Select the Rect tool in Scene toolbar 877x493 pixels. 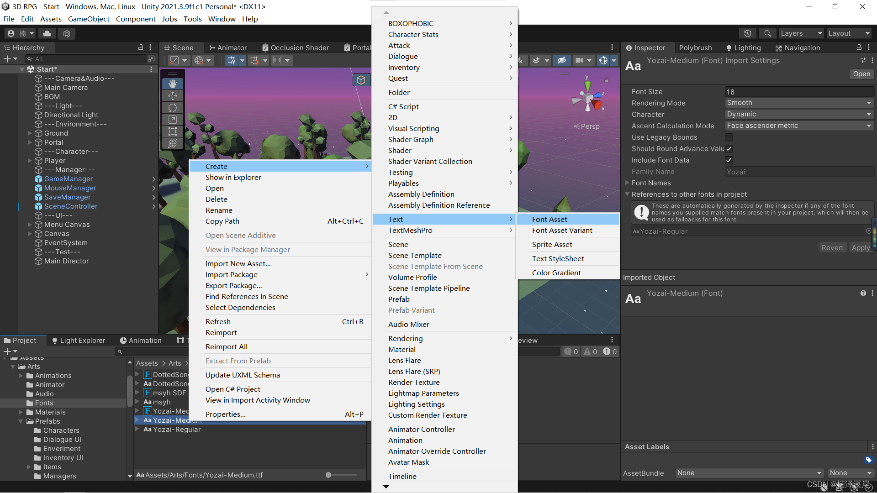[x=173, y=131]
